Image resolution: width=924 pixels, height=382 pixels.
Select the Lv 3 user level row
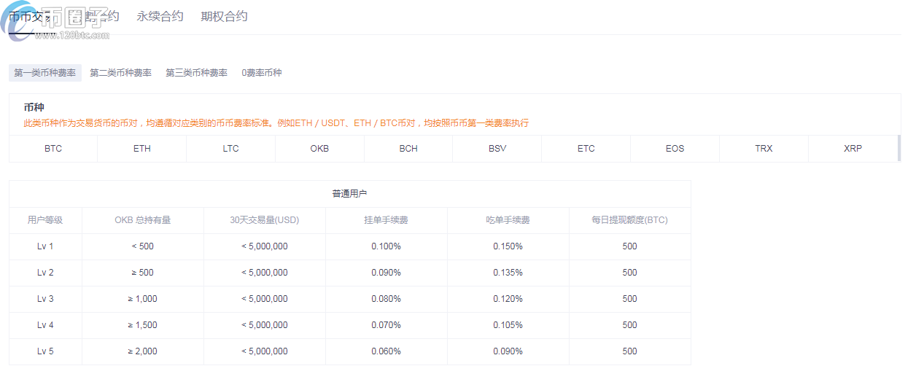[x=45, y=299]
